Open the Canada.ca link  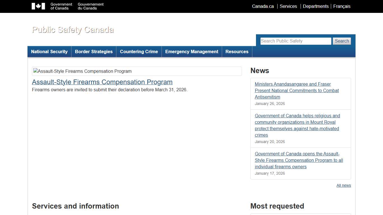click(263, 6)
